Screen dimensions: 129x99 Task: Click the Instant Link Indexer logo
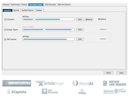tap(114, 83)
